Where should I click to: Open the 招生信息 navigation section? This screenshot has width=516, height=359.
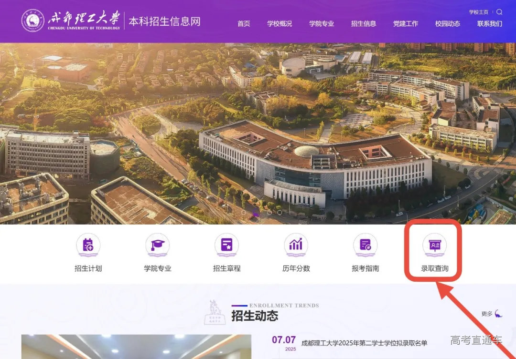coord(364,22)
